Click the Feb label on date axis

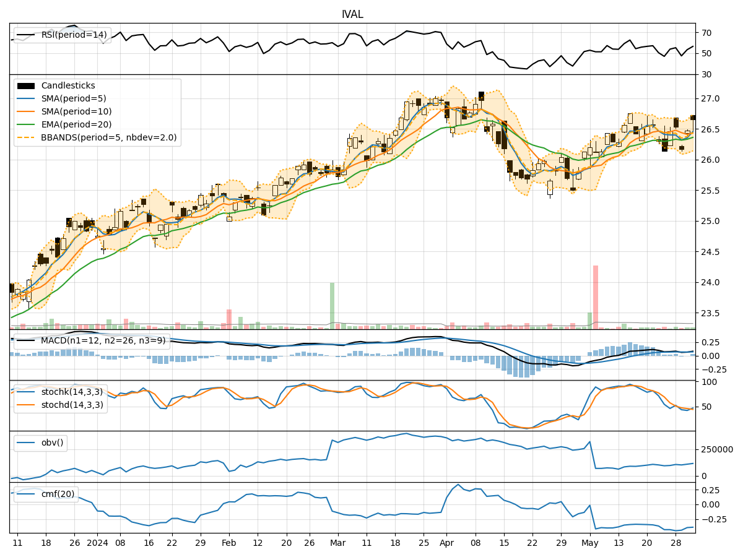229,543
